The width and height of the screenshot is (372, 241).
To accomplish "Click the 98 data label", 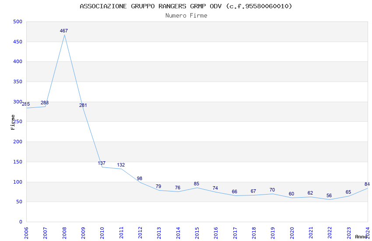I will [140, 178].
